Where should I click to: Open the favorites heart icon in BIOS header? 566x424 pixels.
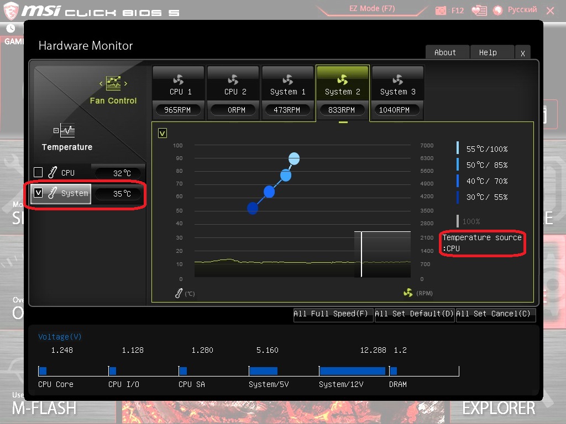[x=479, y=10]
